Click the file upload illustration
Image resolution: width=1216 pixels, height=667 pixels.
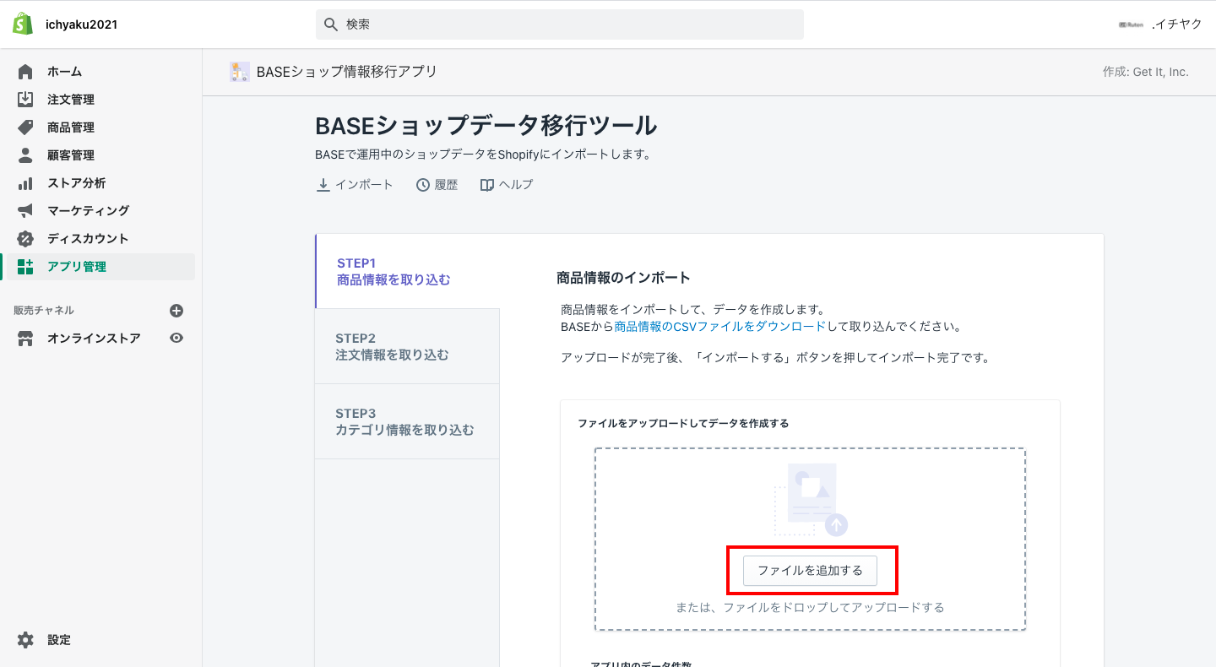[811, 499]
